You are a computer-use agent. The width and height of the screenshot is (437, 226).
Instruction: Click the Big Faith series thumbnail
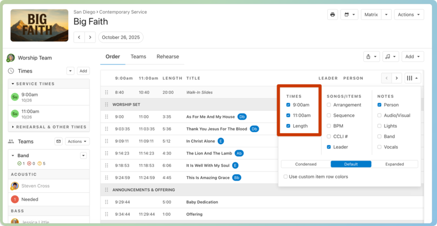39,25
